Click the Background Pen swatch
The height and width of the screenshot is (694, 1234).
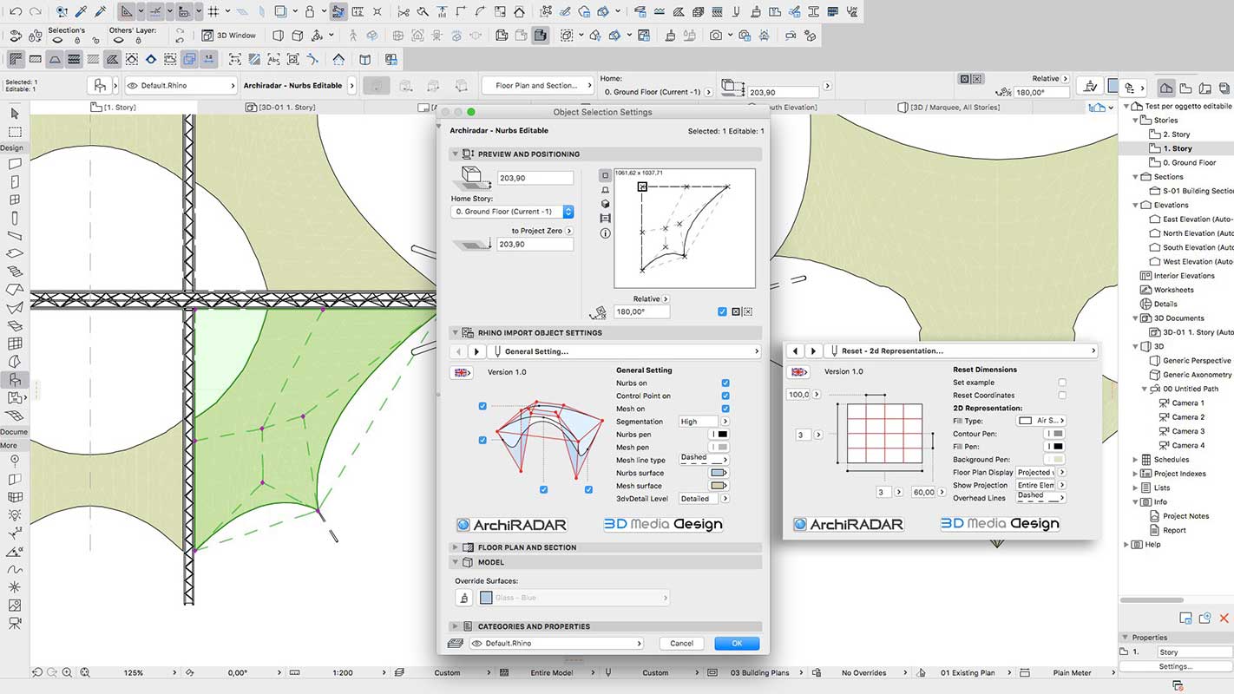pyautogui.click(x=1056, y=460)
